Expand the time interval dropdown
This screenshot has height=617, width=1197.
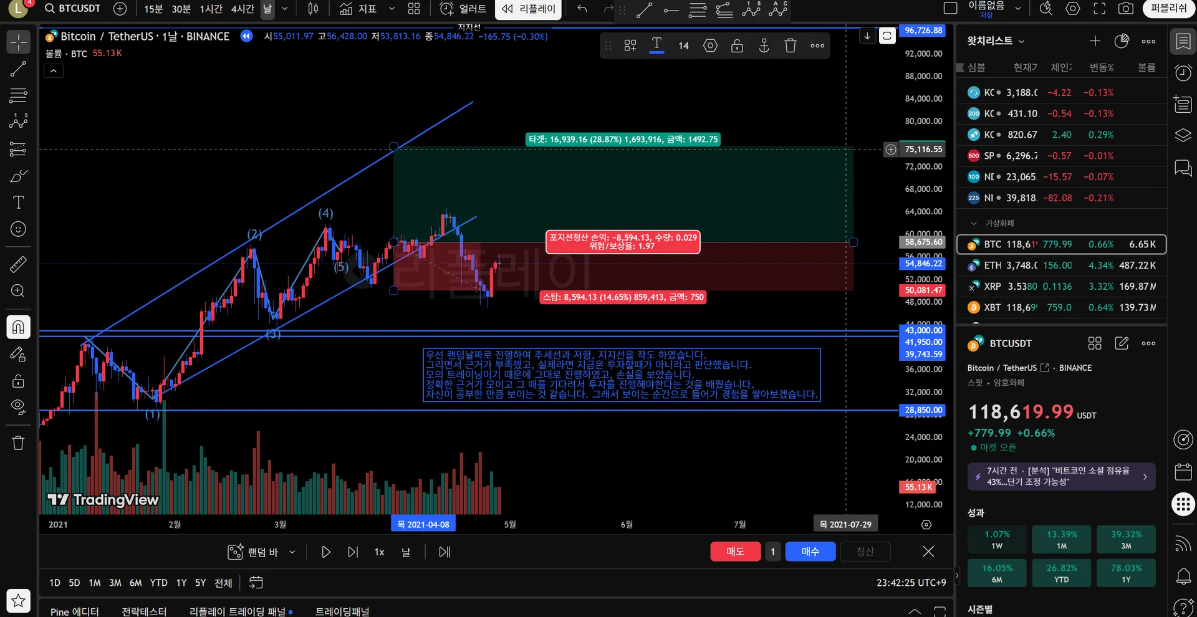point(285,9)
